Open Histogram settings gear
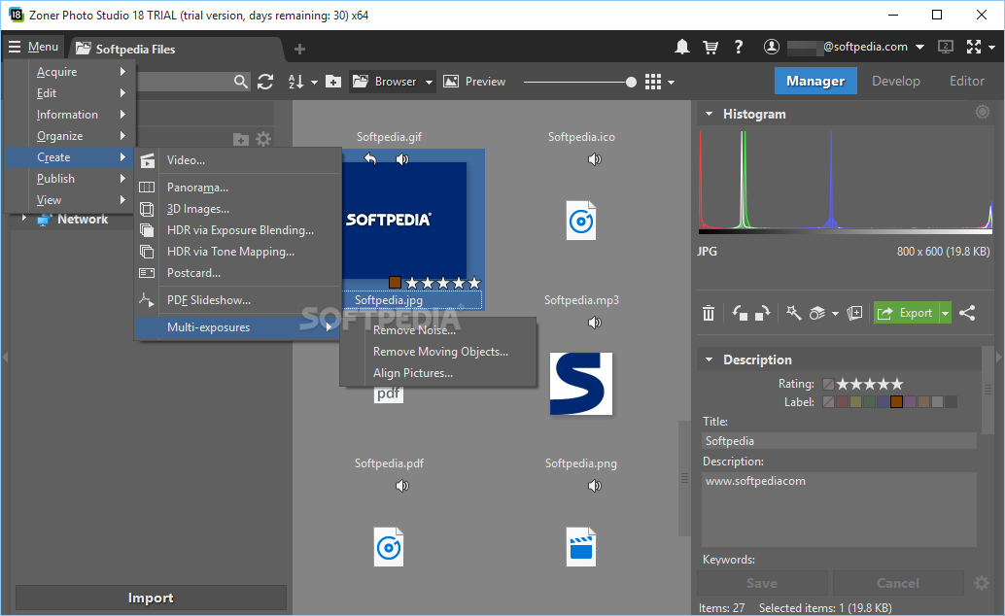Image resolution: width=1005 pixels, height=616 pixels. pyautogui.click(x=982, y=112)
